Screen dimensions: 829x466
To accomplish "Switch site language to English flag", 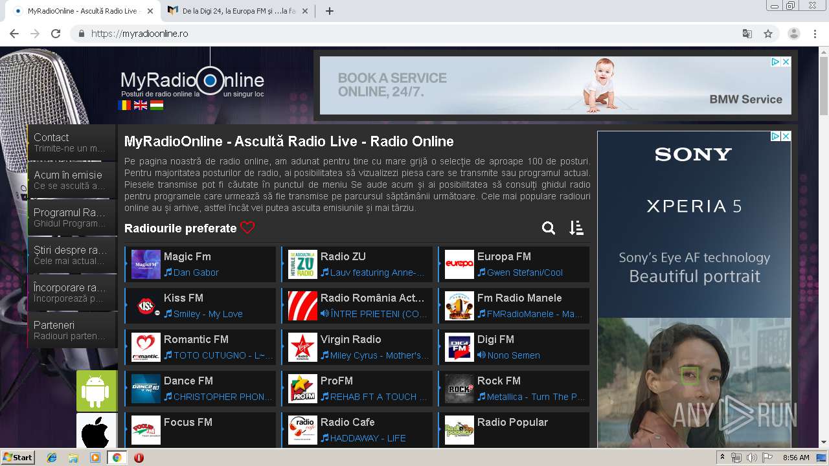I will pyautogui.click(x=141, y=105).
